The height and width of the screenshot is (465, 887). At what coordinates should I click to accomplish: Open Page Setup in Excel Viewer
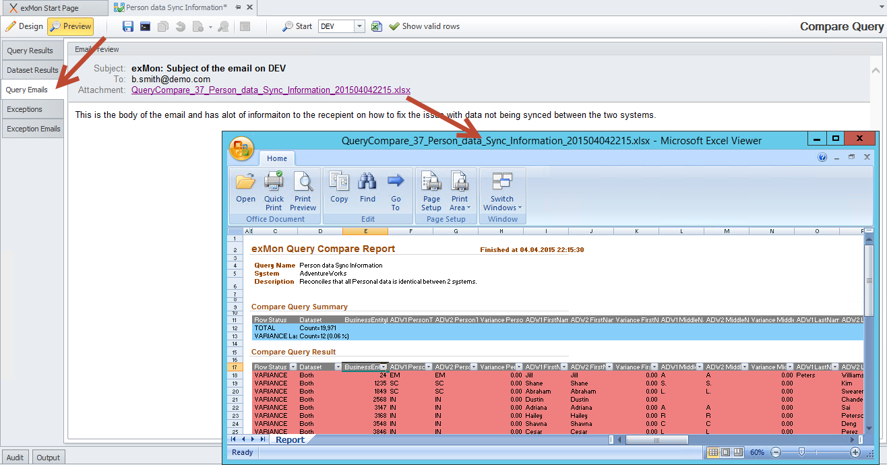431,191
